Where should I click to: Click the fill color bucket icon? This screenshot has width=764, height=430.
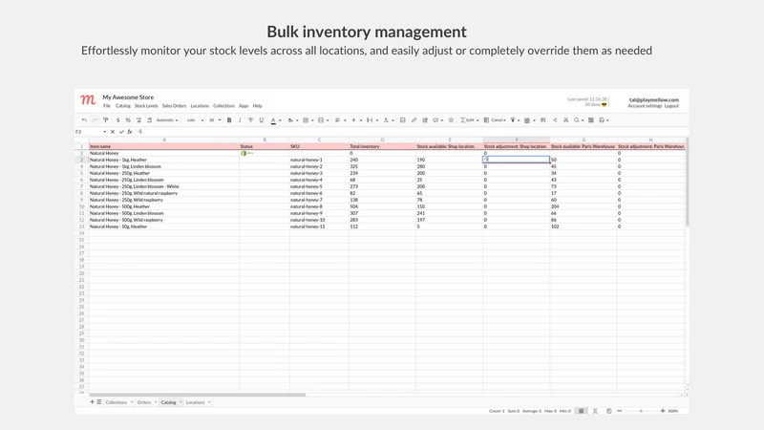click(x=290, y=120)
